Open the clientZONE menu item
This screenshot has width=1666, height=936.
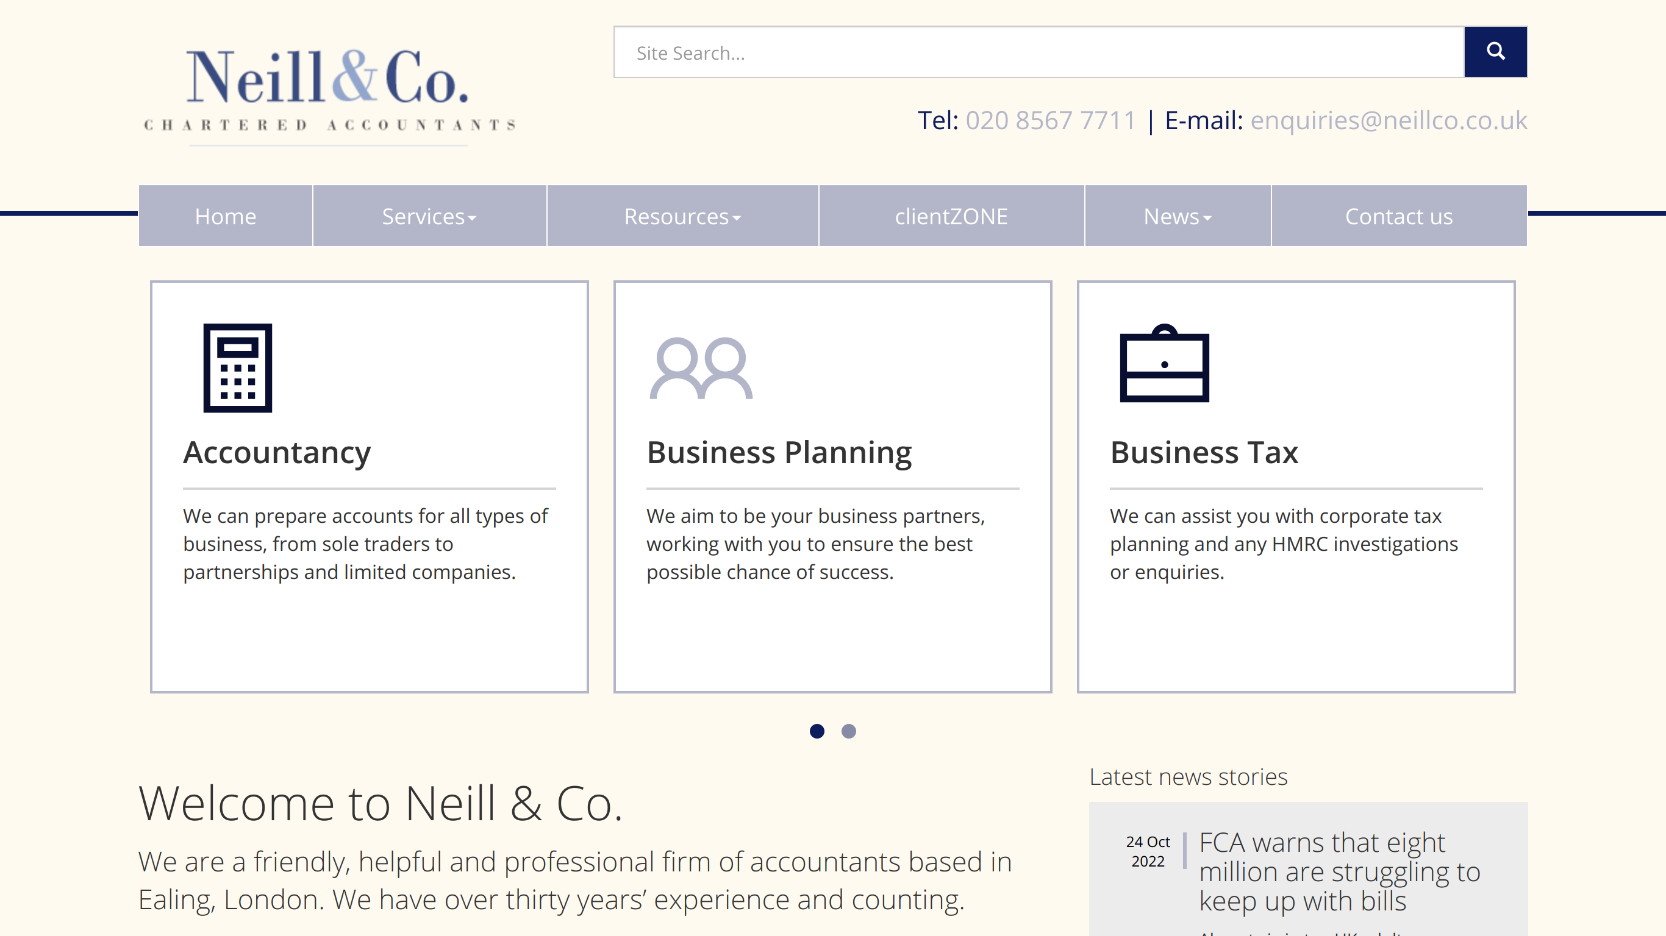[951, 216]
